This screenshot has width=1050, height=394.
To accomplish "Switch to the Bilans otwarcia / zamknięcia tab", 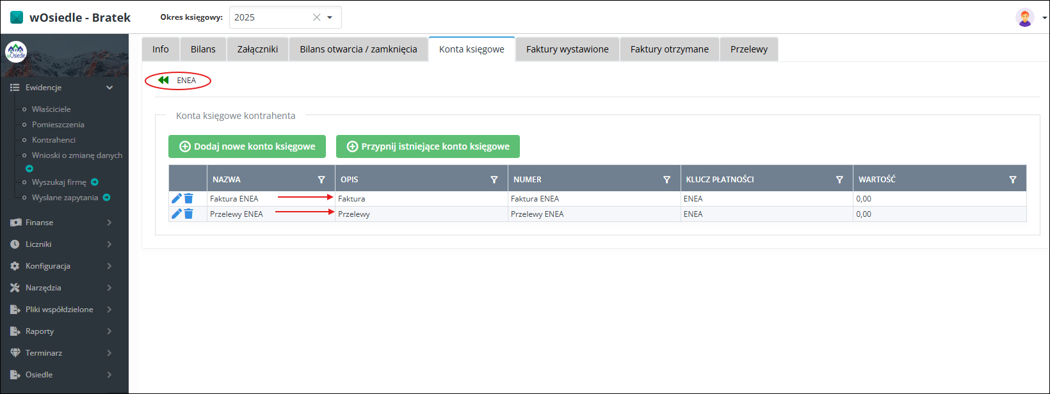I will point(358,49).
